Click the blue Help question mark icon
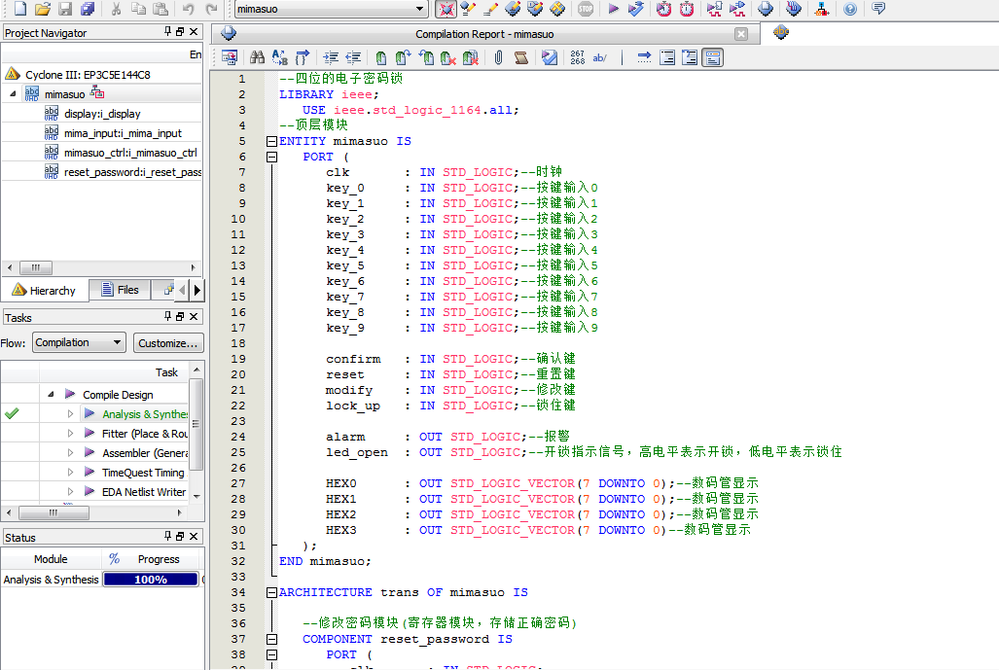Image resolution: width=999 pixels, height=670 pixels. [x=850, y=9]
